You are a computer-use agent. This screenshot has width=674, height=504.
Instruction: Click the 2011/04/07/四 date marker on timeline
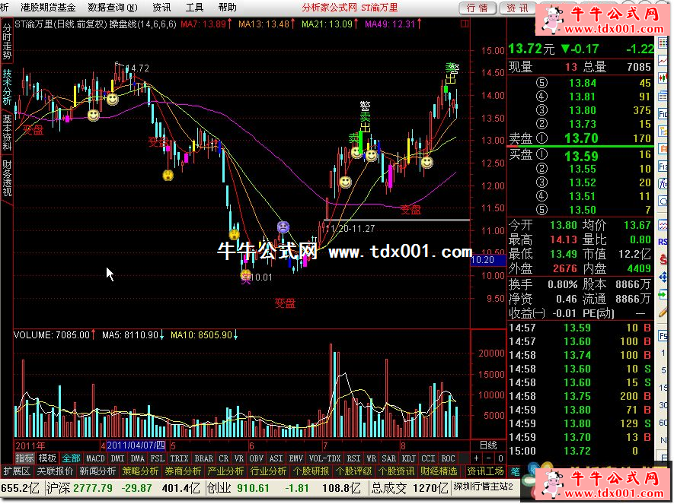pyautogui.click(x=136, y=445)
